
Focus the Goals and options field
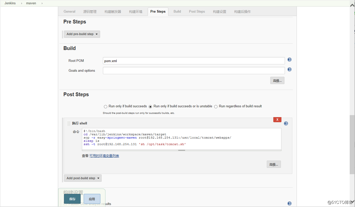coord(194,70)
